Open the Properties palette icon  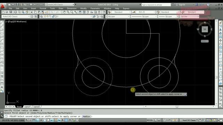[x=80, y=12]
